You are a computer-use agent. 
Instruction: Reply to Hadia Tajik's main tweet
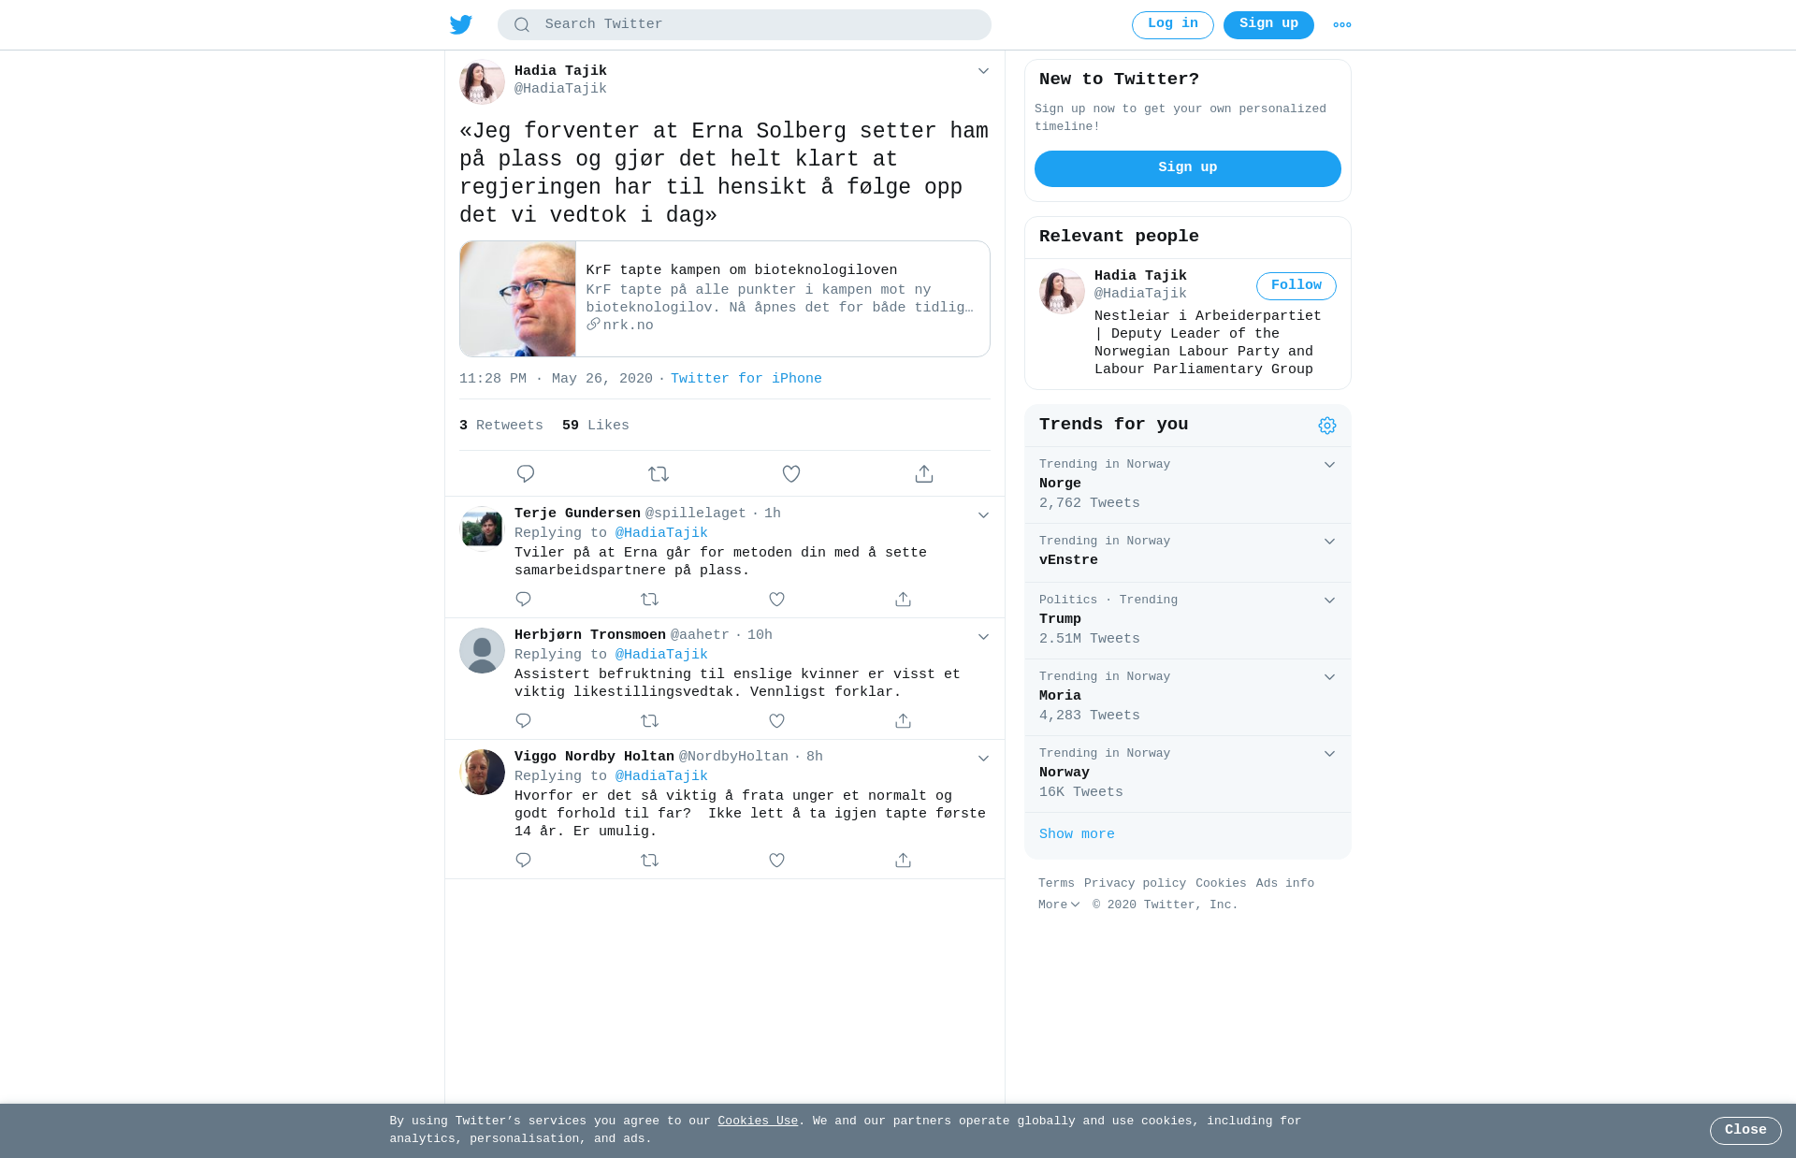coord(526,474)
